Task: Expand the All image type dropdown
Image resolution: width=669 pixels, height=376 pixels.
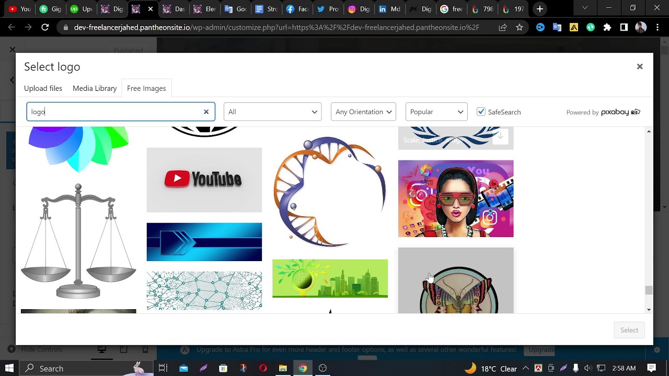Action: [272, 112]
